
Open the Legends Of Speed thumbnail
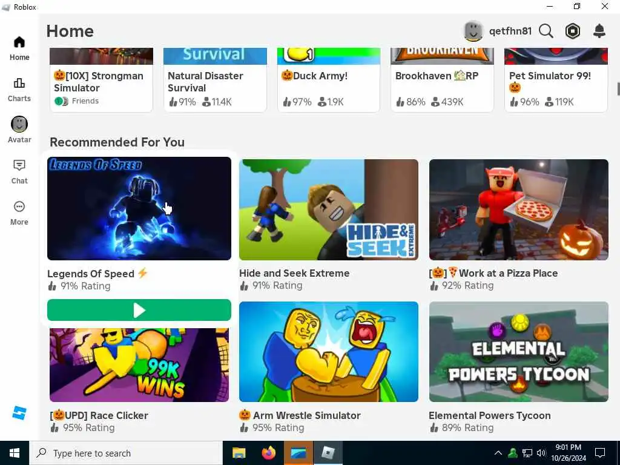[x=139, y=208]
